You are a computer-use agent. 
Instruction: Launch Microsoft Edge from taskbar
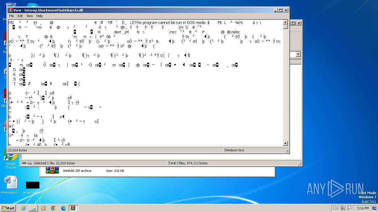(63, 208)
